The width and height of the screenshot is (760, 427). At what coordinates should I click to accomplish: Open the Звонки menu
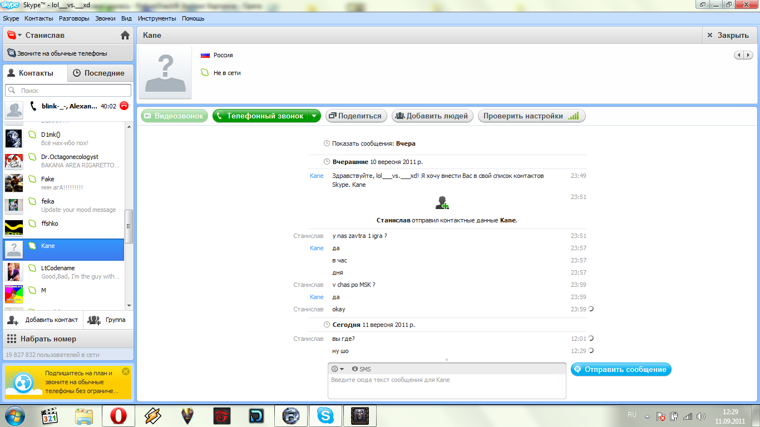pyautogui.click(x=105, y=18)
